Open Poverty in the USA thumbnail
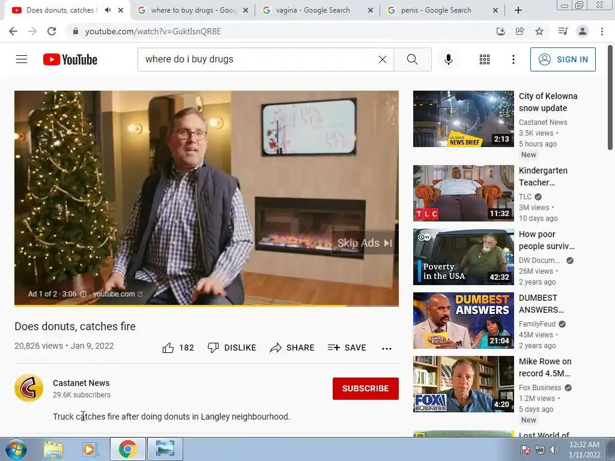Screen dimensions: 615x461 (x=463, y=257)
